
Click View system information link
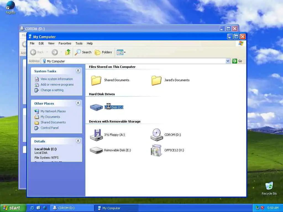(57, 79)
